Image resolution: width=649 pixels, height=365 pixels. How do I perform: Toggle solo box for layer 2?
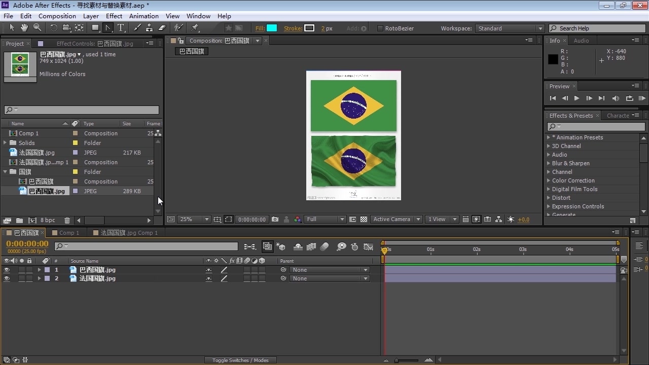(22, 278)
